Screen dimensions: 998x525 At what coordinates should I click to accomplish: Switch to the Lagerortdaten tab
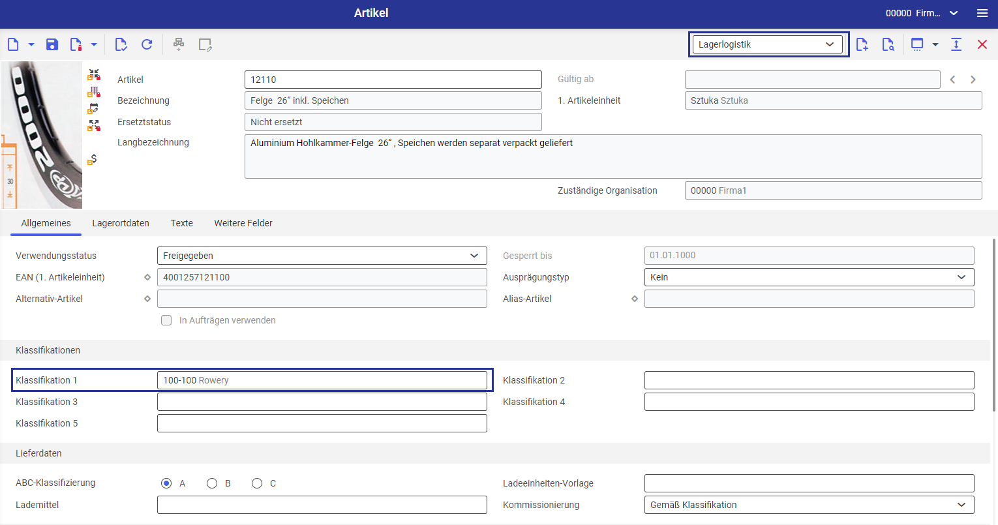click(x=121, y=223)
